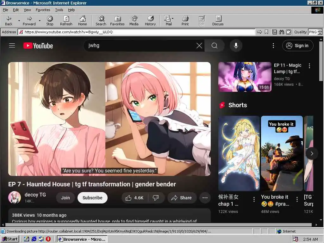This screenshot has height=243, width=324.
Task: Open the Tools menu
Action: [x=59, y=10]
